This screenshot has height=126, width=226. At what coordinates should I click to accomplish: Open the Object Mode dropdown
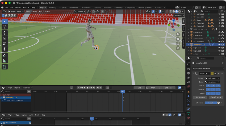click(16, 11)
